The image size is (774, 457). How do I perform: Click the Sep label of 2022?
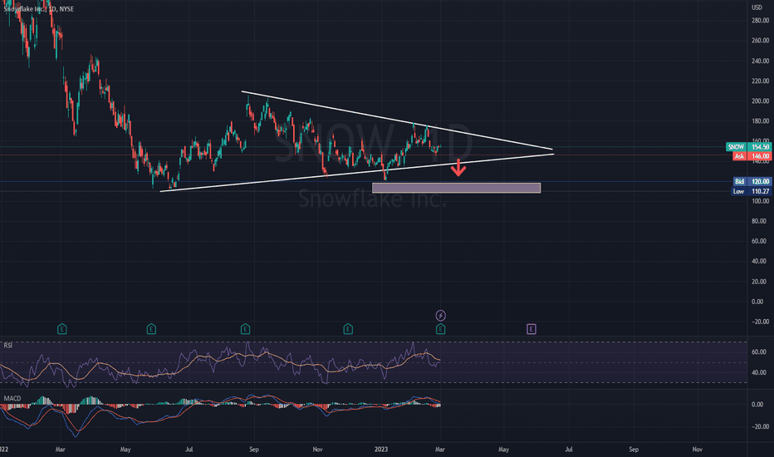(254, 449)
